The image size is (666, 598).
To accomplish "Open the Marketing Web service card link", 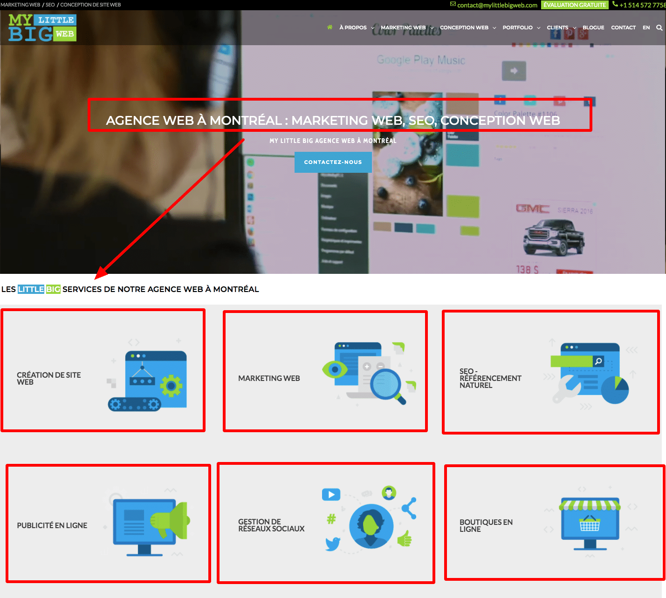I will [269, 378].
